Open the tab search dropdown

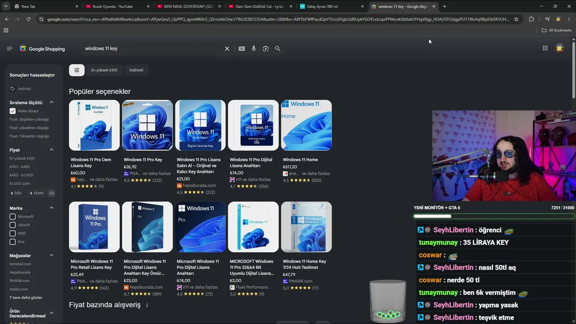[6, 6]
